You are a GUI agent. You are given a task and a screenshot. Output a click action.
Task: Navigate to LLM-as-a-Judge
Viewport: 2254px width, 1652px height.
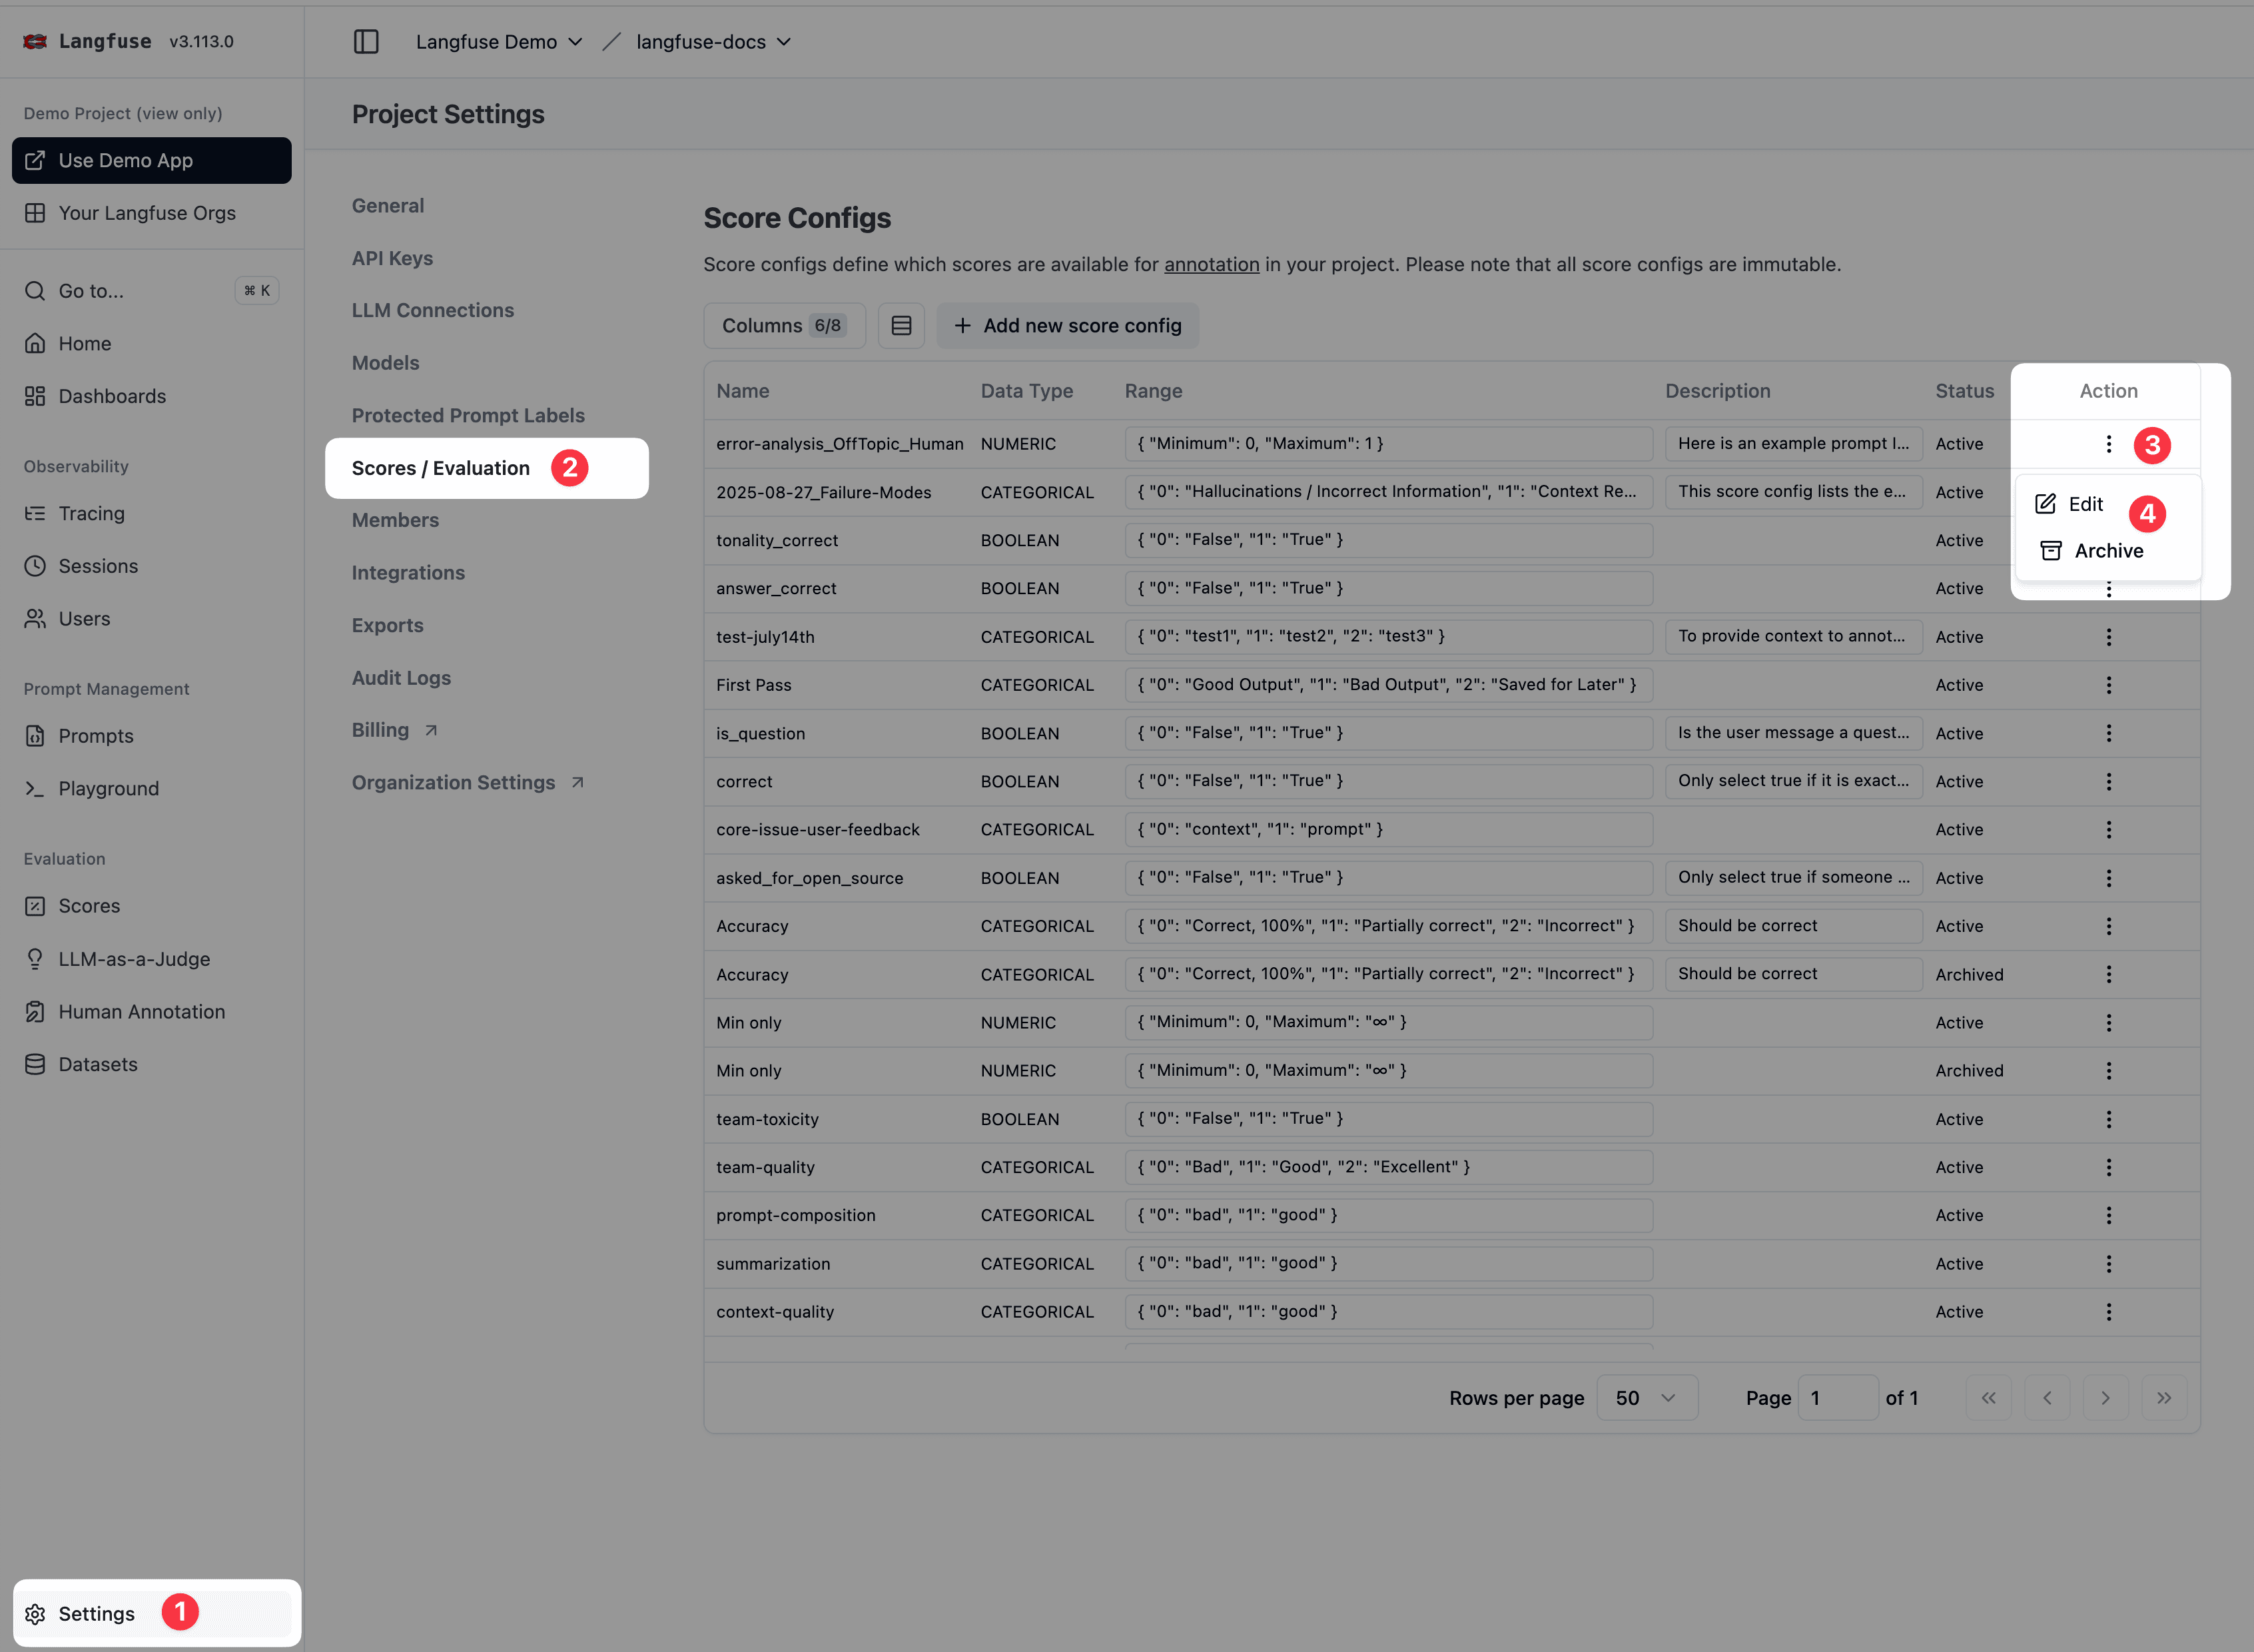pos(134,958)
